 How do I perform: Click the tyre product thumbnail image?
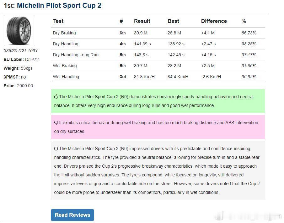coord(19,31)
